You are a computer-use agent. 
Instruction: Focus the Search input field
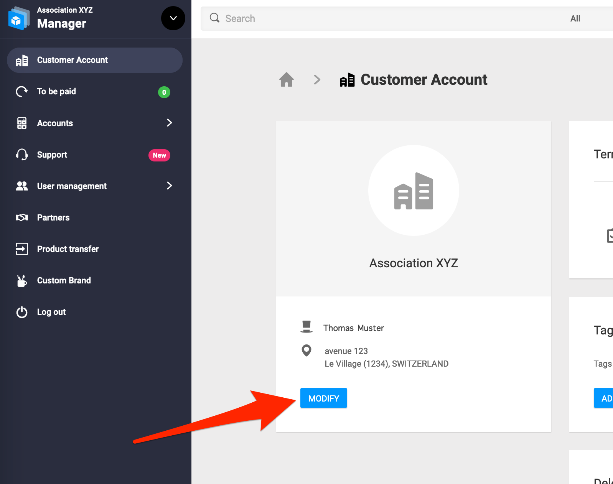384,18
